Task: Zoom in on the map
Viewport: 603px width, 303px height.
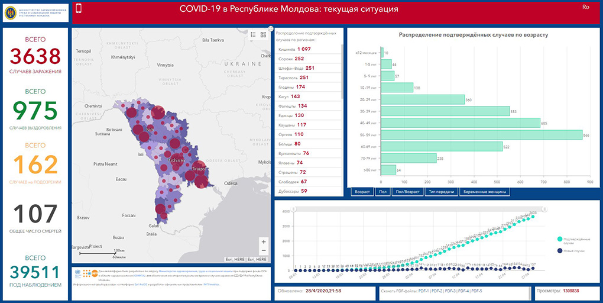Action: coord(264,241)
